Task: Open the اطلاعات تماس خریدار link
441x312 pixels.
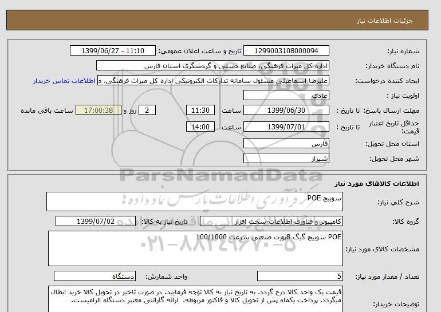Action: (64, 81)
